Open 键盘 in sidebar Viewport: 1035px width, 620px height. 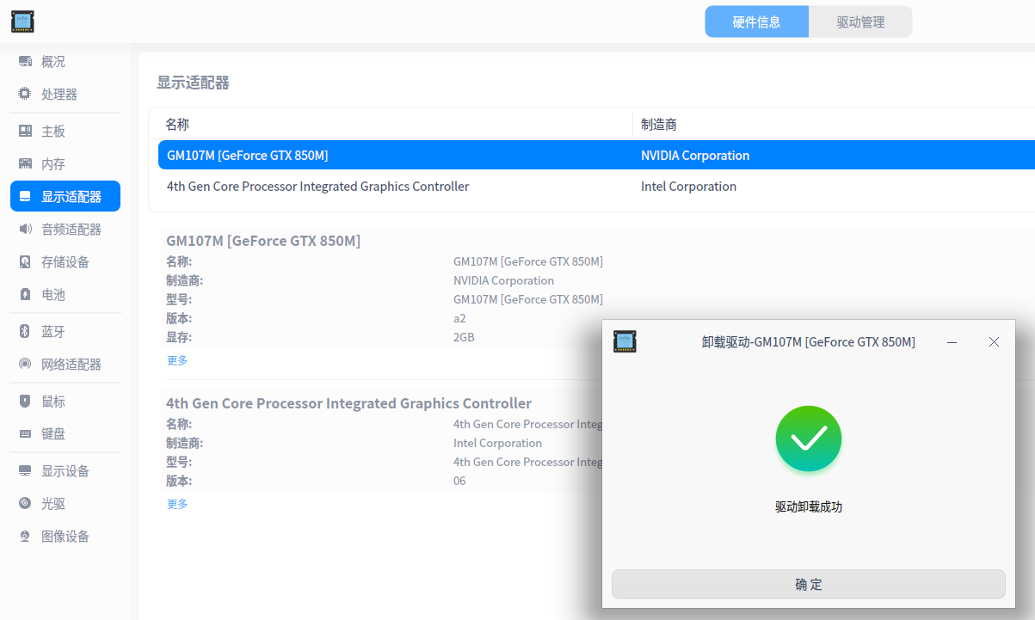(x=65, y=433)
